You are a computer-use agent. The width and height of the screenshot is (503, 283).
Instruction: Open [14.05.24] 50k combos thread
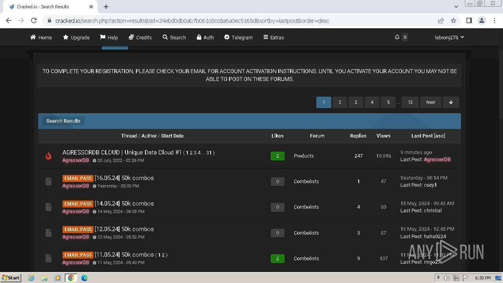124,204
